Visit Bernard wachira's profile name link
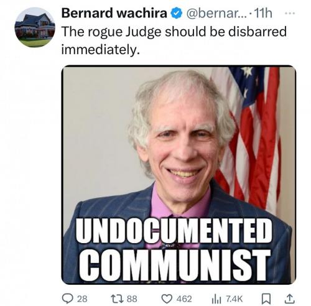Image resolution: width=311 pixels, height=306 pixels. [x=114, y=14]
